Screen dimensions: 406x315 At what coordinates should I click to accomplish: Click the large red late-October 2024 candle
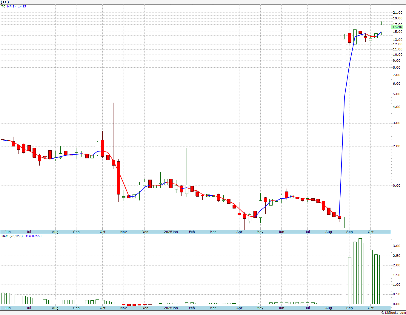click(118, 178)
